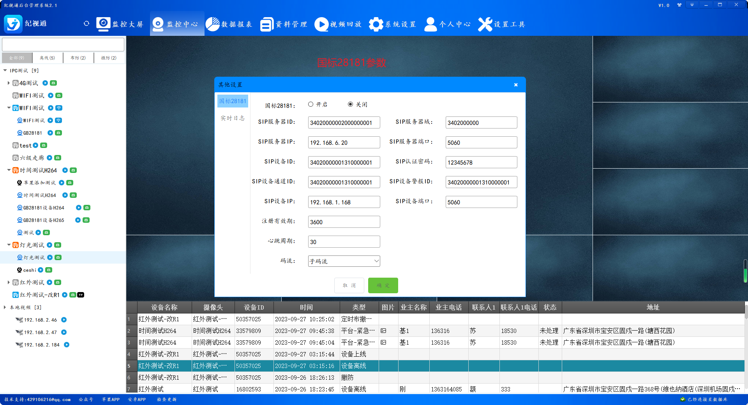748x405 pixels.
Task: Click green network icon on ceshi row
Action: [x=49, y=270]
